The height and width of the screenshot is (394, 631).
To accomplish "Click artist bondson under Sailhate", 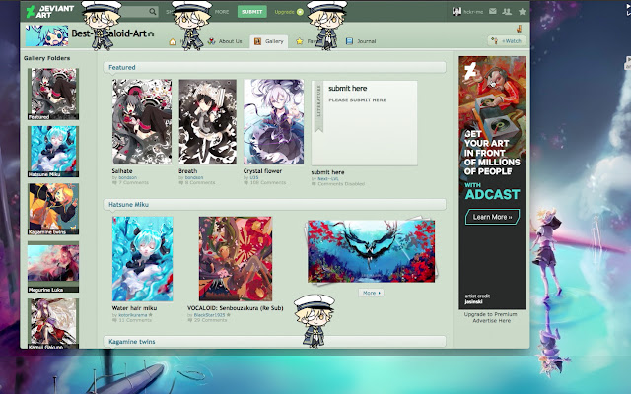I will (127, 177).
